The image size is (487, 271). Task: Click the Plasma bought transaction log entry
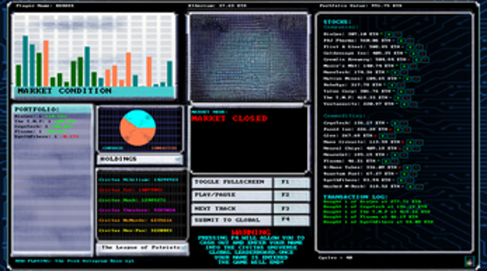coord(370,217)
